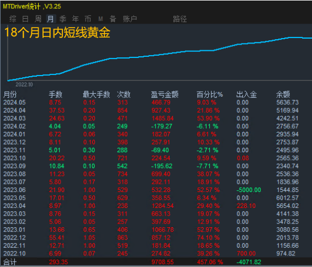Switch to the 综 summary tab

tap(13, 19)
